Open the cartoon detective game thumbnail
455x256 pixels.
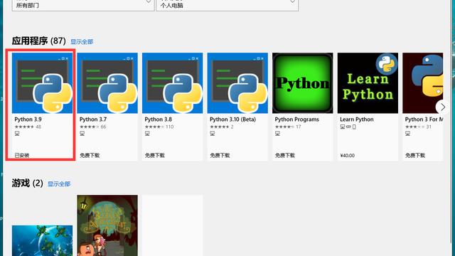point(107,225)
